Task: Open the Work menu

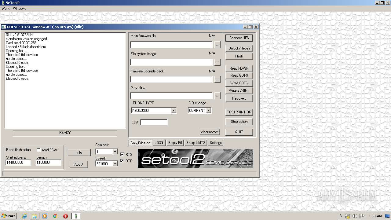Action: pos(5,9)
